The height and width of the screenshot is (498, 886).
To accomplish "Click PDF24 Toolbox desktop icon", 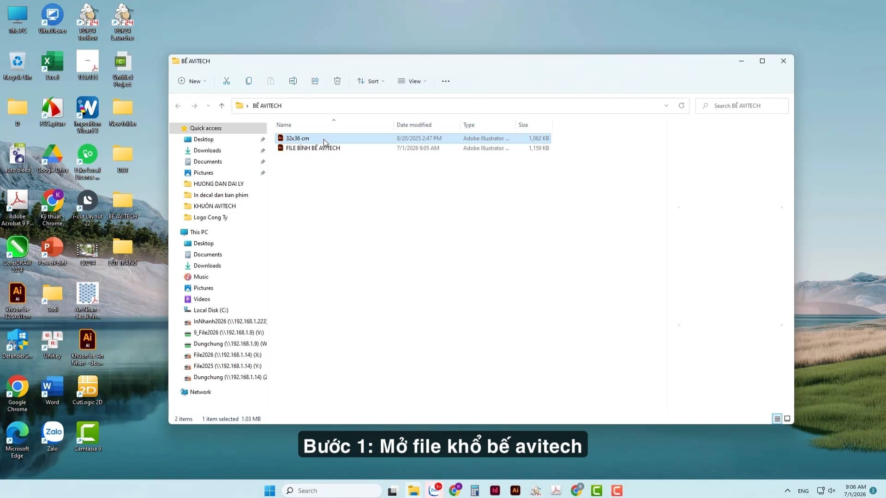I will tap(87, 22).
